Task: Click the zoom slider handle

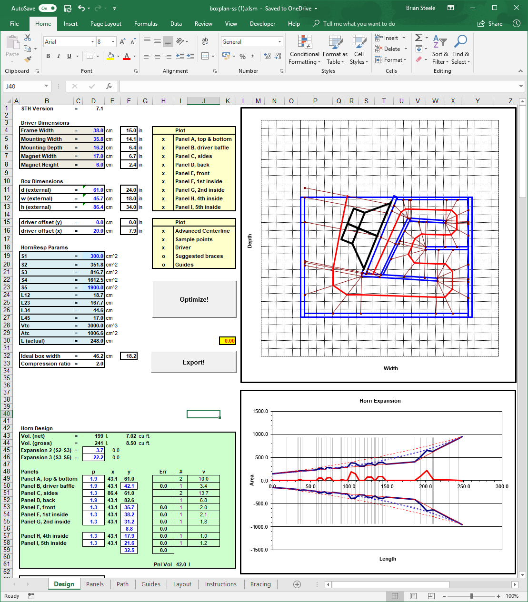Action: point(471,596)
